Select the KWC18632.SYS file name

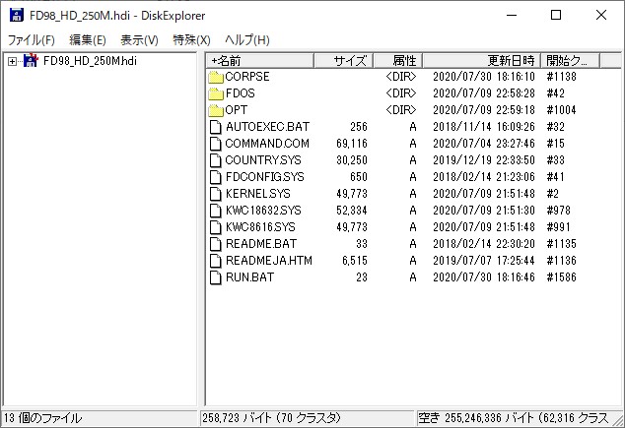click(263, 210)
